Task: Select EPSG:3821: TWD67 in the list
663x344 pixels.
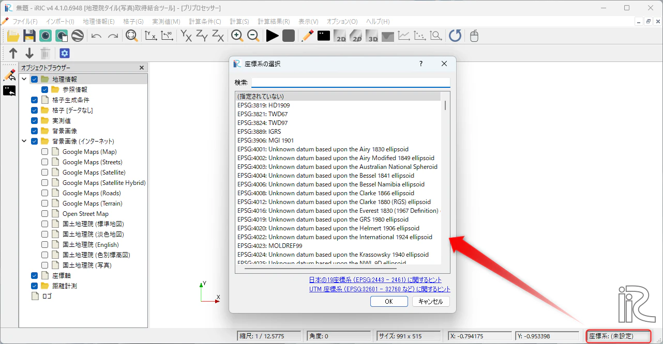Action: coord(338,114)
